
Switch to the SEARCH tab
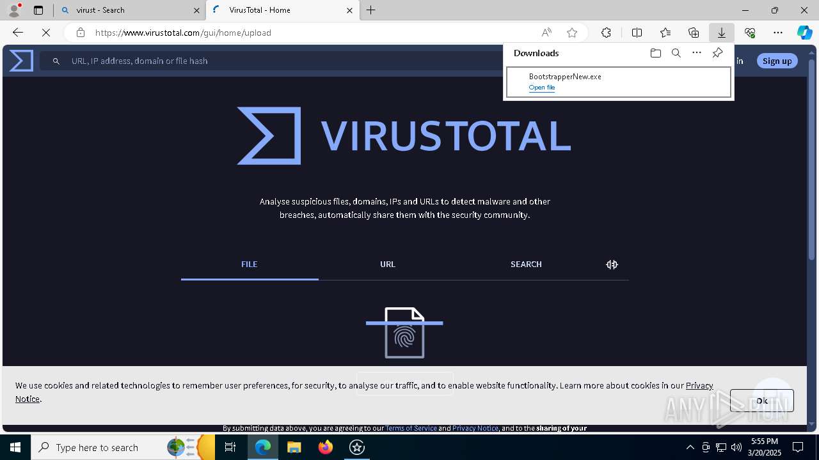(526, 264)
